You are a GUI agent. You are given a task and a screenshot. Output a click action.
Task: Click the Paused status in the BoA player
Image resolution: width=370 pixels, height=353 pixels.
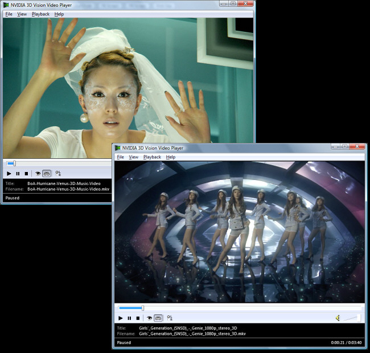13,198
